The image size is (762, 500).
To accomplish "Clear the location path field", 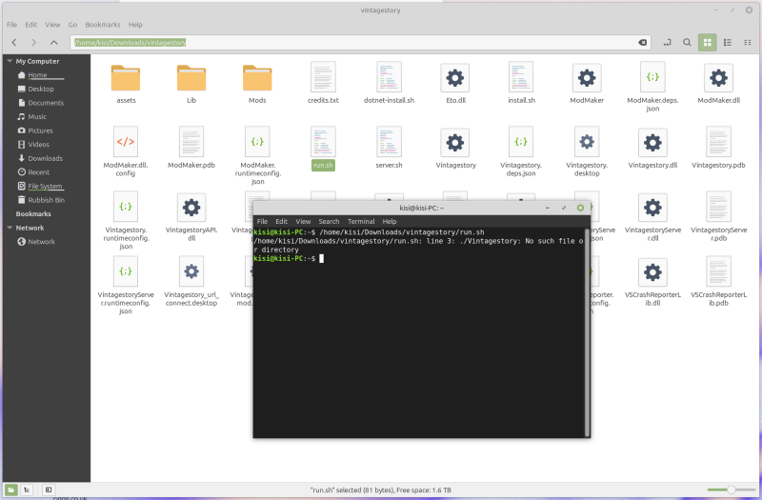I will (642, 43).
